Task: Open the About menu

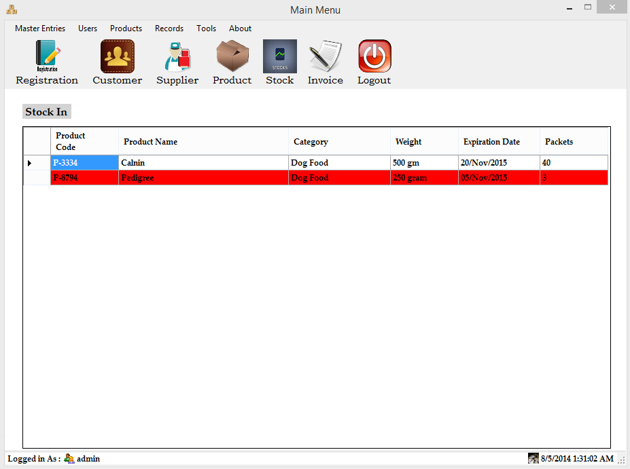Action: 241,29
